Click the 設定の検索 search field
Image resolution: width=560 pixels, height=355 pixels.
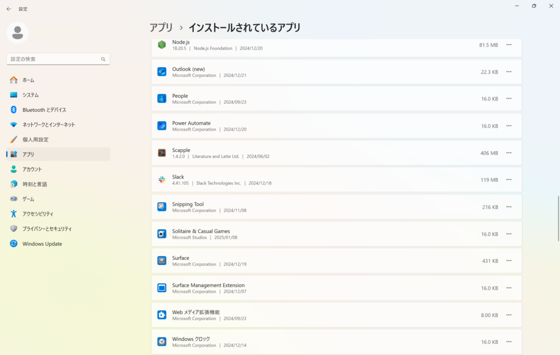coord(58,59)
